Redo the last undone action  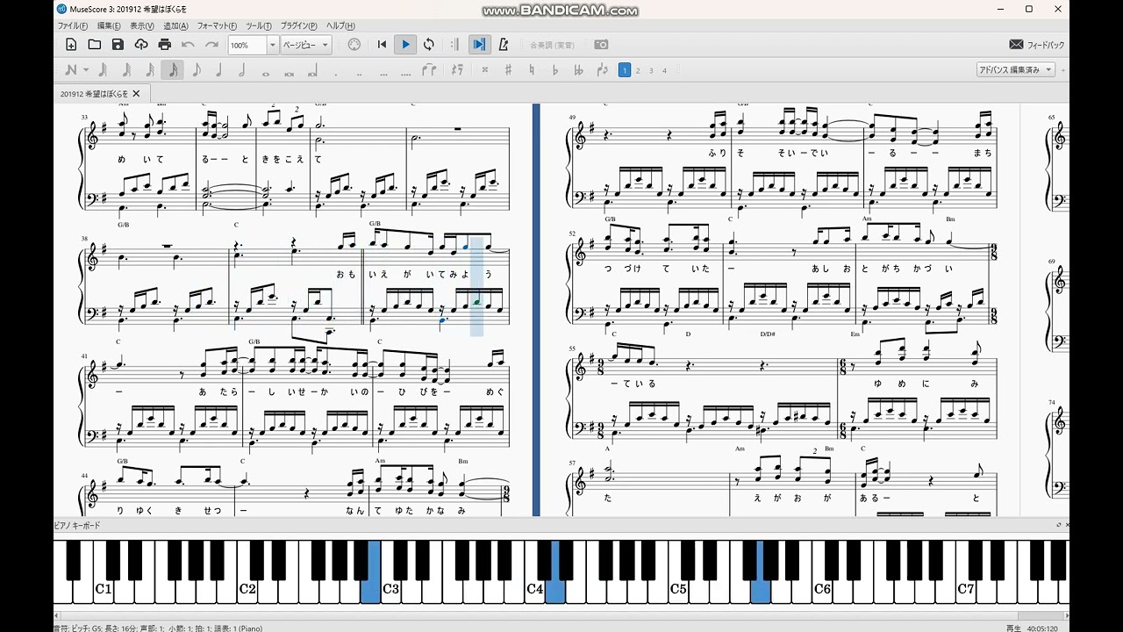[211, 45]
